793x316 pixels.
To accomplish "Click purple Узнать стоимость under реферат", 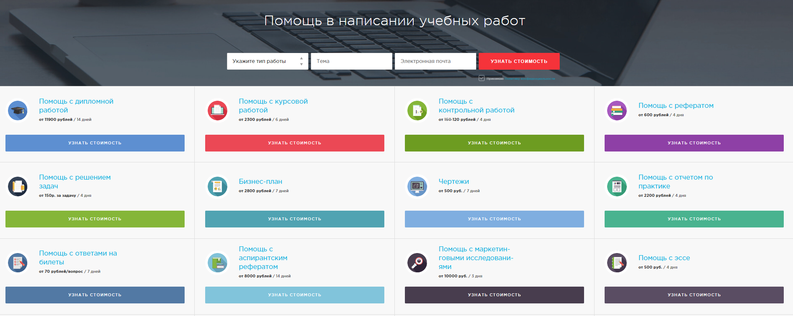I will (694, 143).
